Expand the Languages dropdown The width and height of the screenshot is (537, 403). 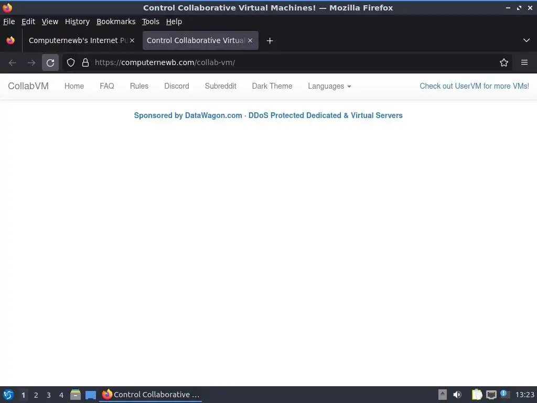click(x=329, y=86)
